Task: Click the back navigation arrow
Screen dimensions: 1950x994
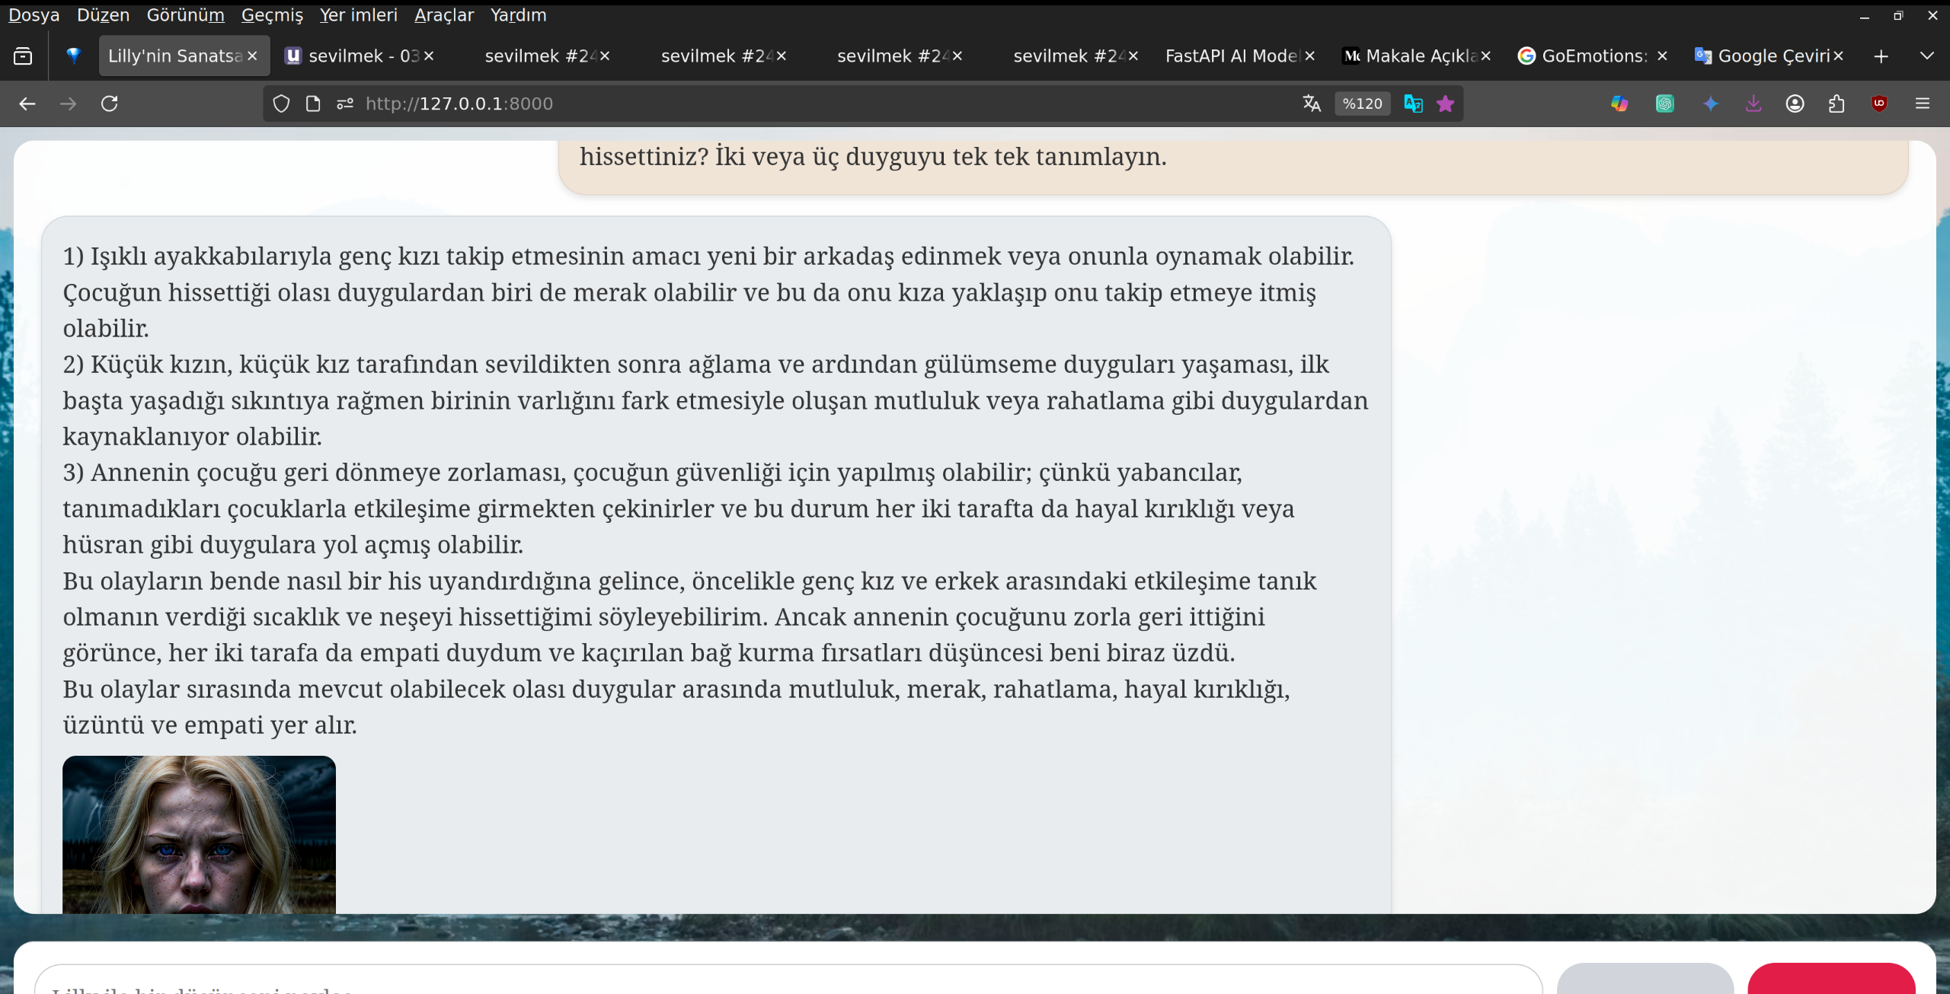Action: click(x=27, y=104)
